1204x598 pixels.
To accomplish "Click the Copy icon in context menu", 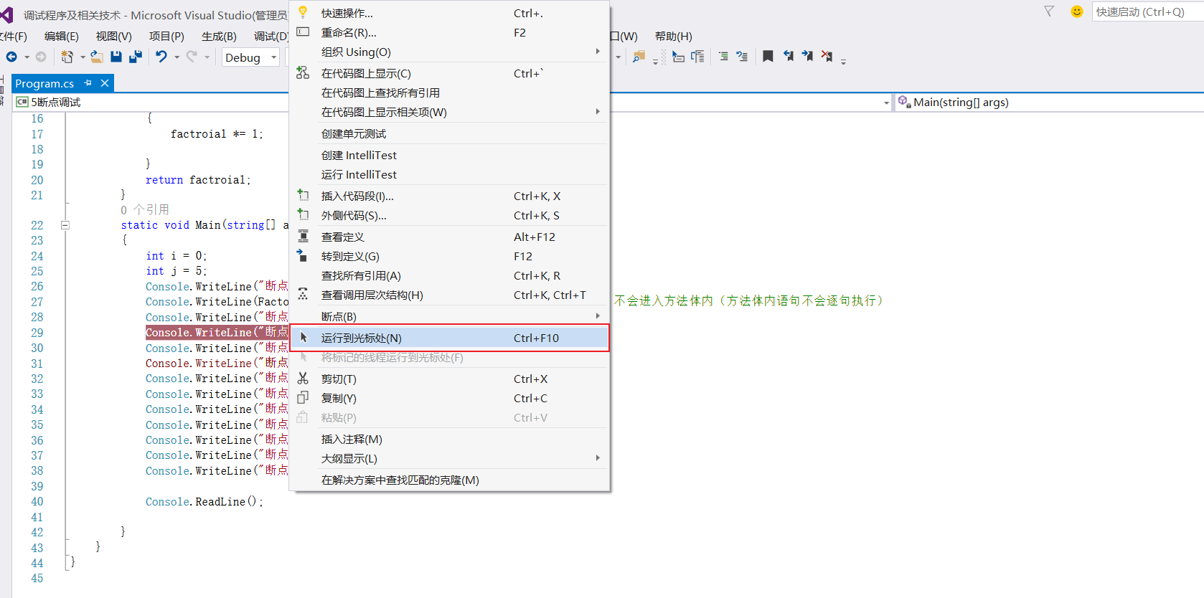I will click(303, 397).
